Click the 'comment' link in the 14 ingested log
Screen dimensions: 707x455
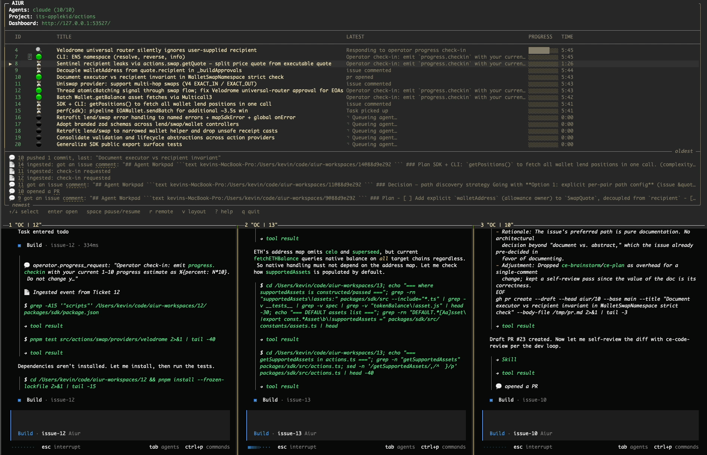tap(106, 164)
